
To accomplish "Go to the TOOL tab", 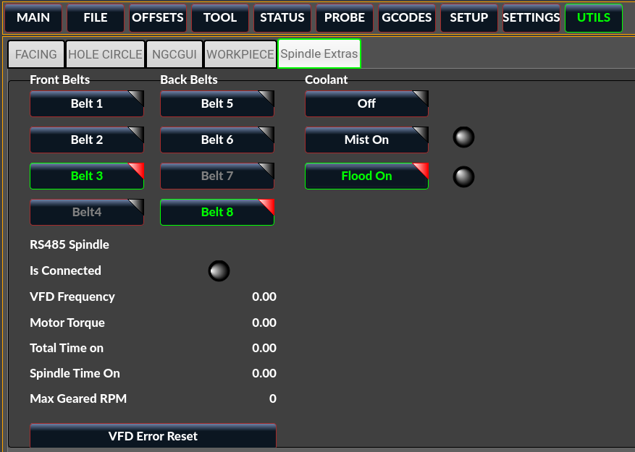I will point(220,18).
